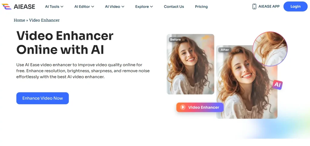Click the Video Enhancer Online with AI heading

(x=65, y=43)
